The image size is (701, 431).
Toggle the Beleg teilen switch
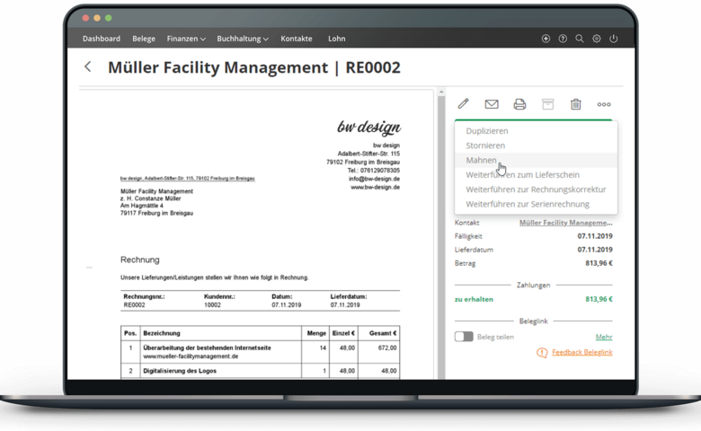click(464, 337)
